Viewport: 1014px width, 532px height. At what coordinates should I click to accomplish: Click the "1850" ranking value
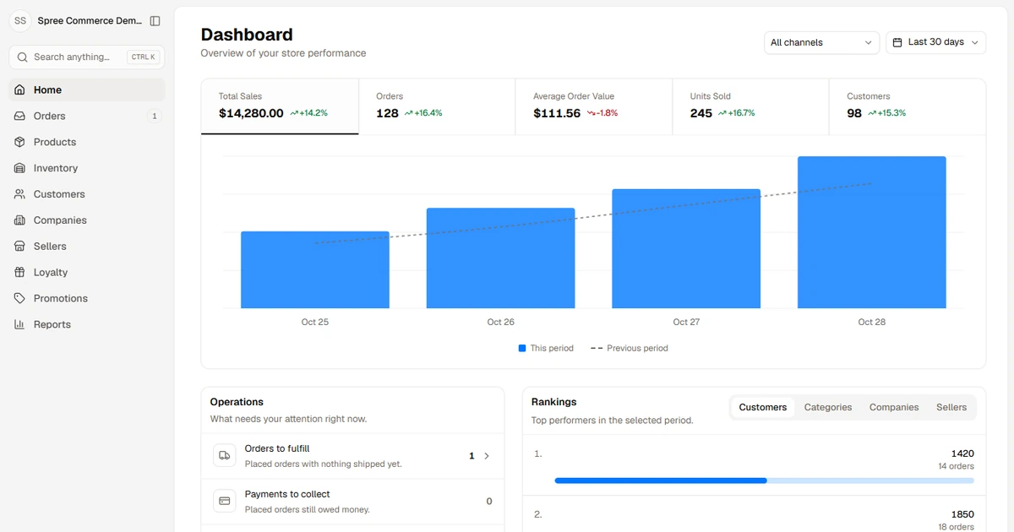tap(962, 514)
